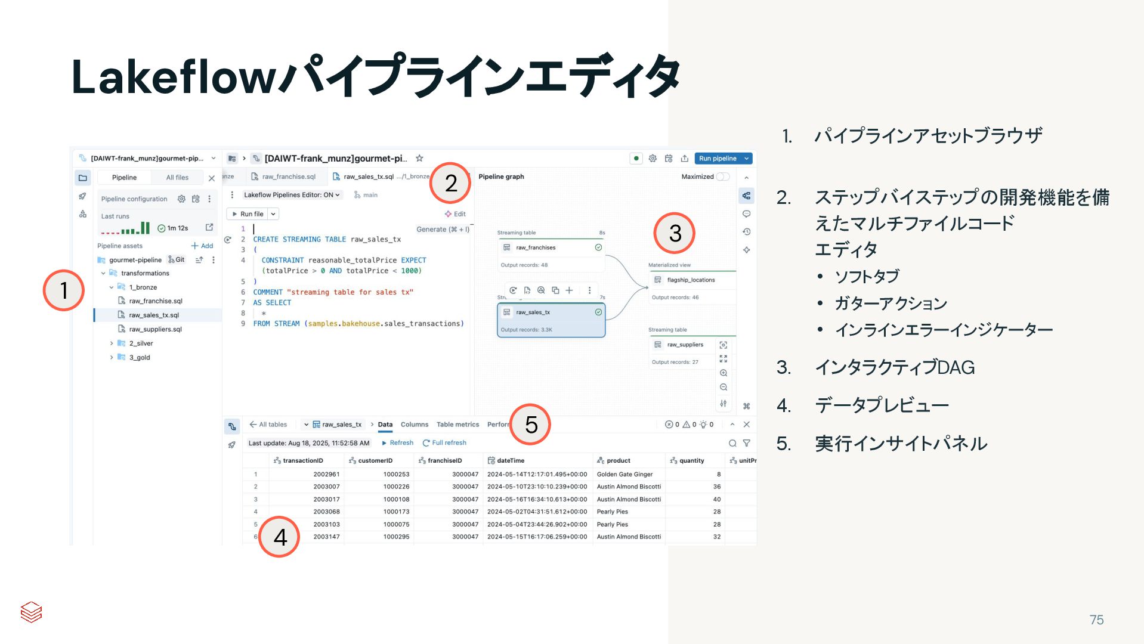Viewport: 1144px width, 644px height.
Task: Collapse the 1_bronze folder
Action: pyautogui.click(x=112, y=287)
